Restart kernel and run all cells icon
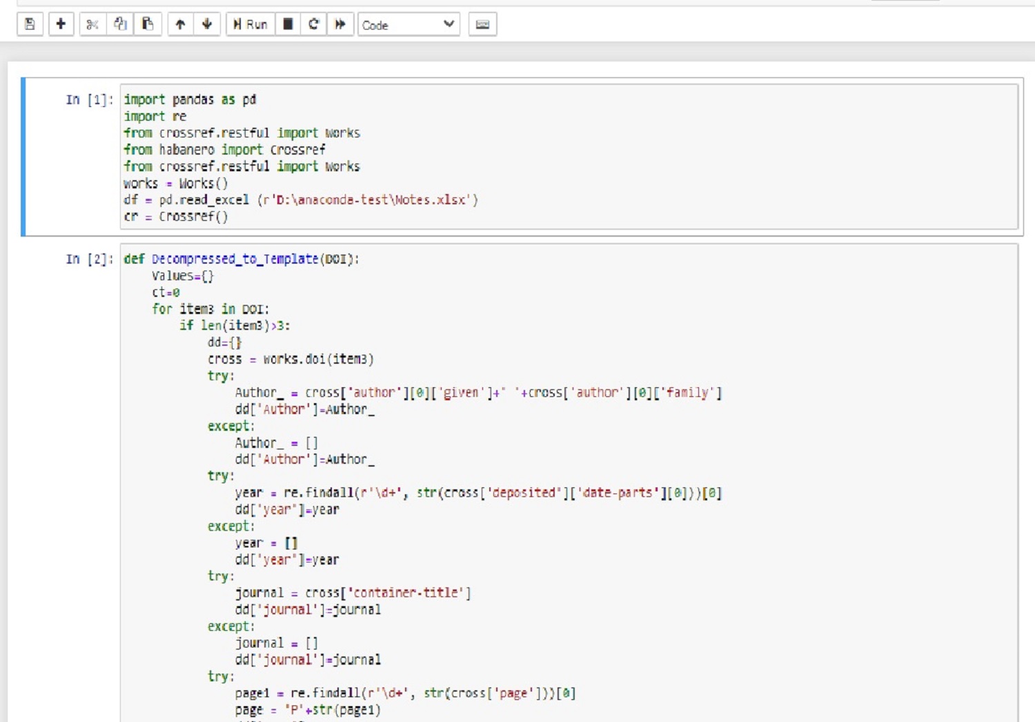This screenshot has width=1035, height=722. [340, 24]
